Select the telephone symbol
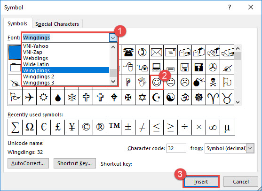The width and height of the screenshot is (262, 191). click(128, 52)
